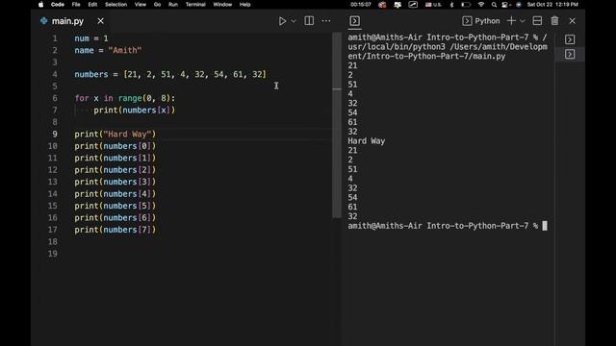
Task: Open the File menu
Action: coord(76,4)
